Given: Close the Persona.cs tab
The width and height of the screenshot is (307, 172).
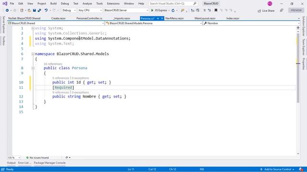Looking at the screenshot, I should (x=162, y=18).
